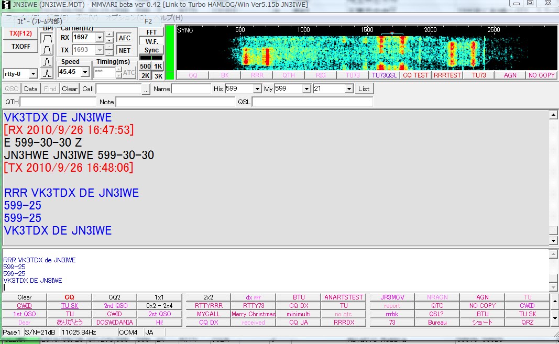The width and height of the screenshot is (559, 344).
Task: Send the CQ TEST macro
Action: pos(415,75)
